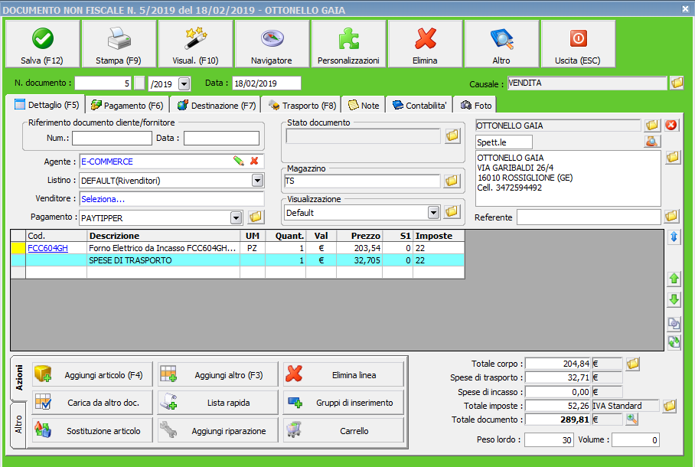Viewport: 695px width, 467px height.
Task: Click the search person icon next to Spett.le
Action: [x=652, y=142]
